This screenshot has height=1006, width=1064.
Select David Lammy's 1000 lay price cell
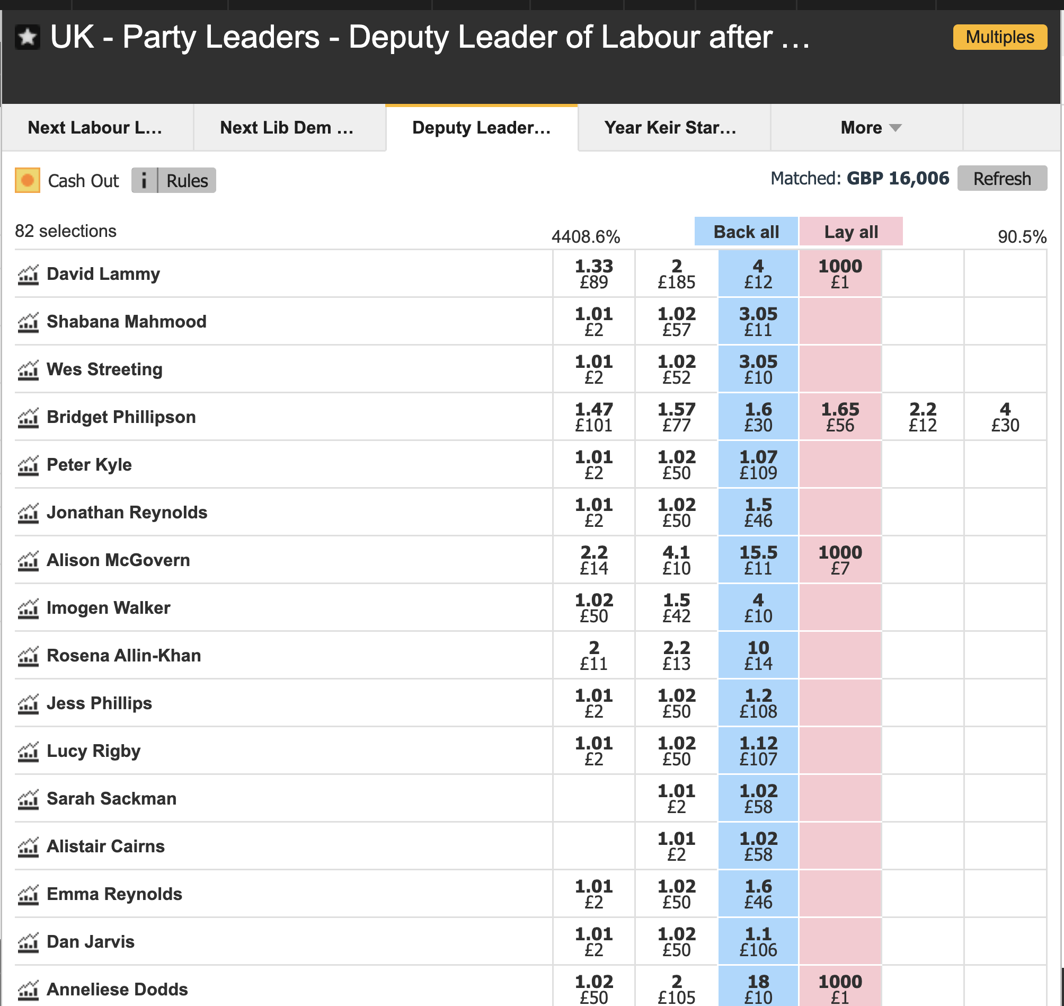pos(839,274)
